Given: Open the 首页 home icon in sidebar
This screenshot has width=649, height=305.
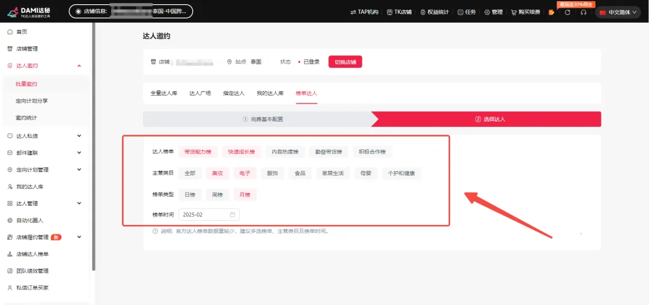Looking at the screenshot, I should coord(10,32).
